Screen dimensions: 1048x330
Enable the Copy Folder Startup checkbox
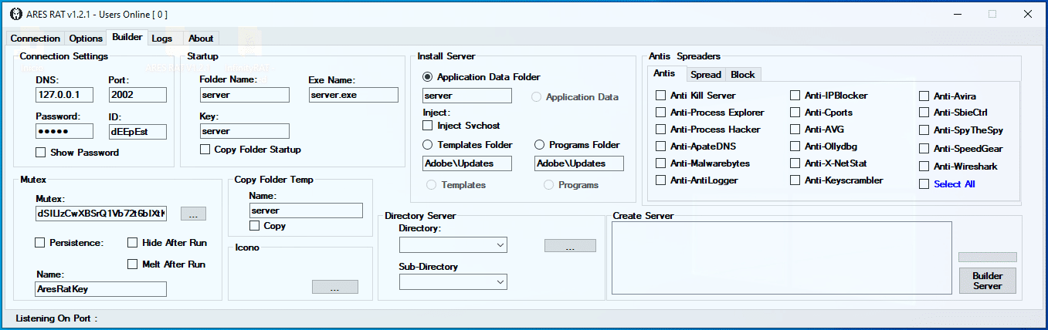250,149
